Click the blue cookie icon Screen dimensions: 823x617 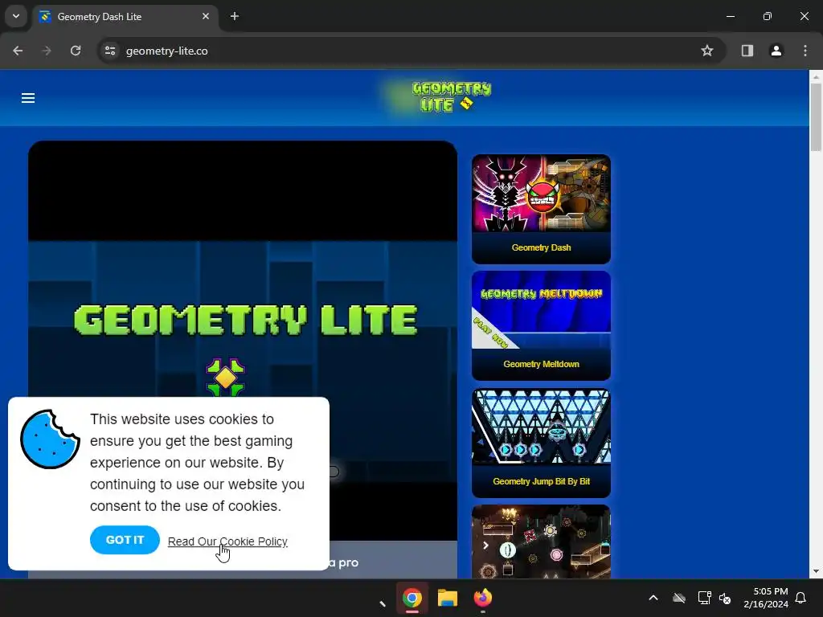(x=50, y=439)
